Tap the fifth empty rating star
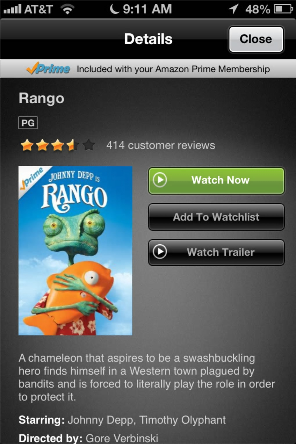Screen dimensions: 296x444 coord(89,145)
